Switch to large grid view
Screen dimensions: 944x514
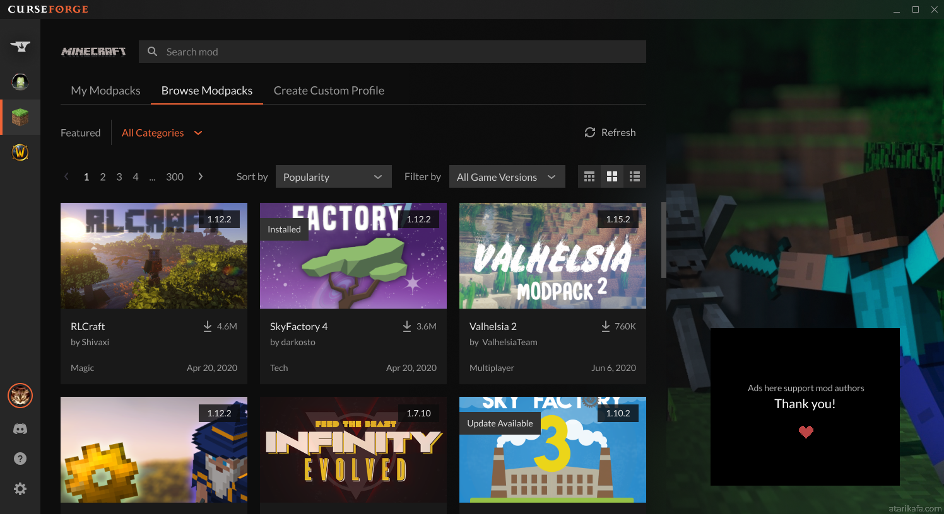coord(612,177)
